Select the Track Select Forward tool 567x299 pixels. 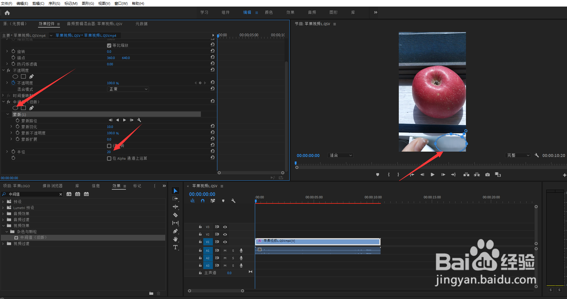(175, 199)
